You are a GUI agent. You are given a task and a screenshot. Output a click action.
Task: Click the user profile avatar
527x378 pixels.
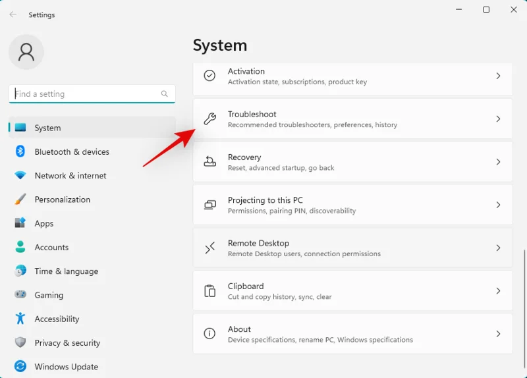pyautogui.click(x=26, y=53)
